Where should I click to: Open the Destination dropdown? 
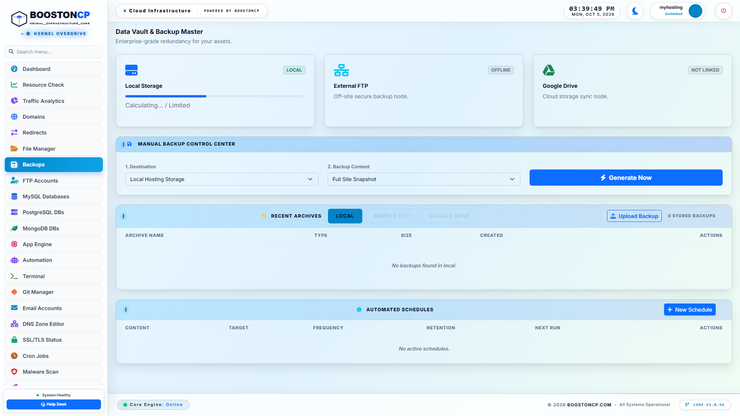tap(222, 179)
